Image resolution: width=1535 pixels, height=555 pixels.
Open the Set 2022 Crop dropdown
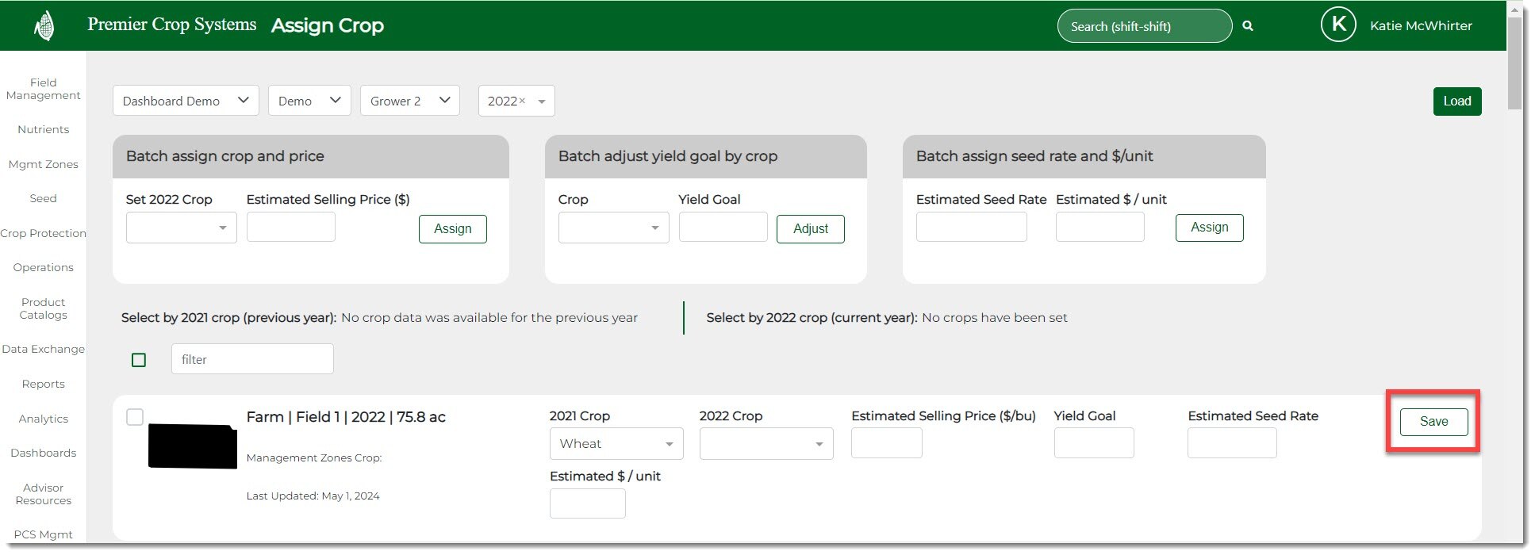click(181, 228)
